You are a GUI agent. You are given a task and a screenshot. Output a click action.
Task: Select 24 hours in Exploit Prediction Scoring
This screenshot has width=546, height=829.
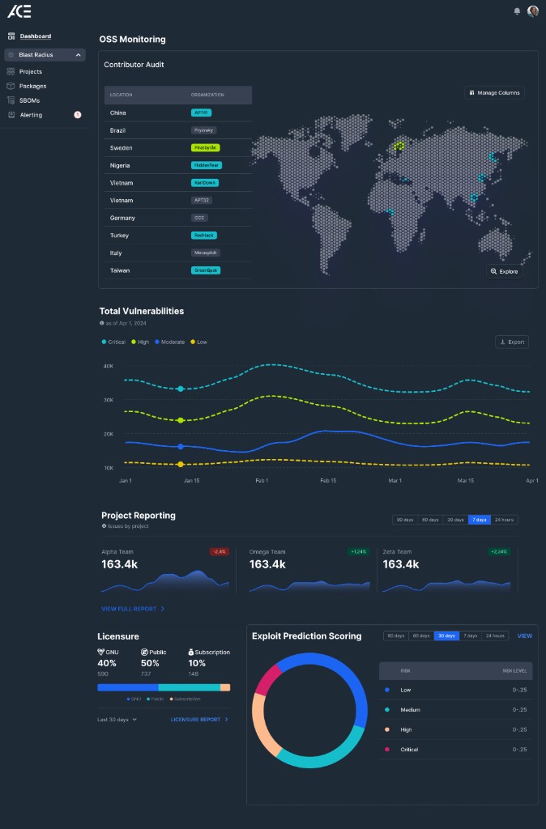[x=495, y=636]
